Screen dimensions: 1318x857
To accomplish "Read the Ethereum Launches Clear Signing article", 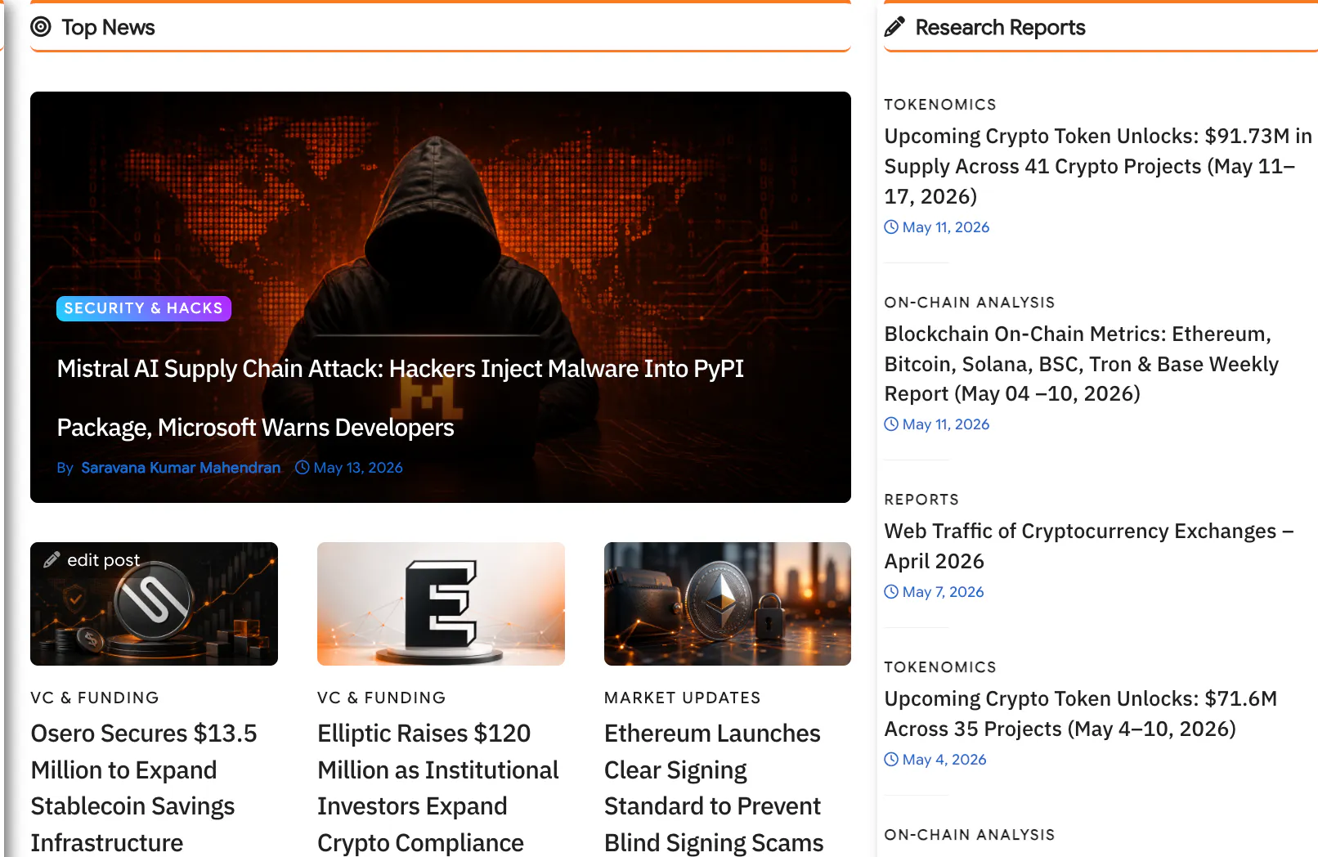I will pyautogui.click(x=714, y=787).
